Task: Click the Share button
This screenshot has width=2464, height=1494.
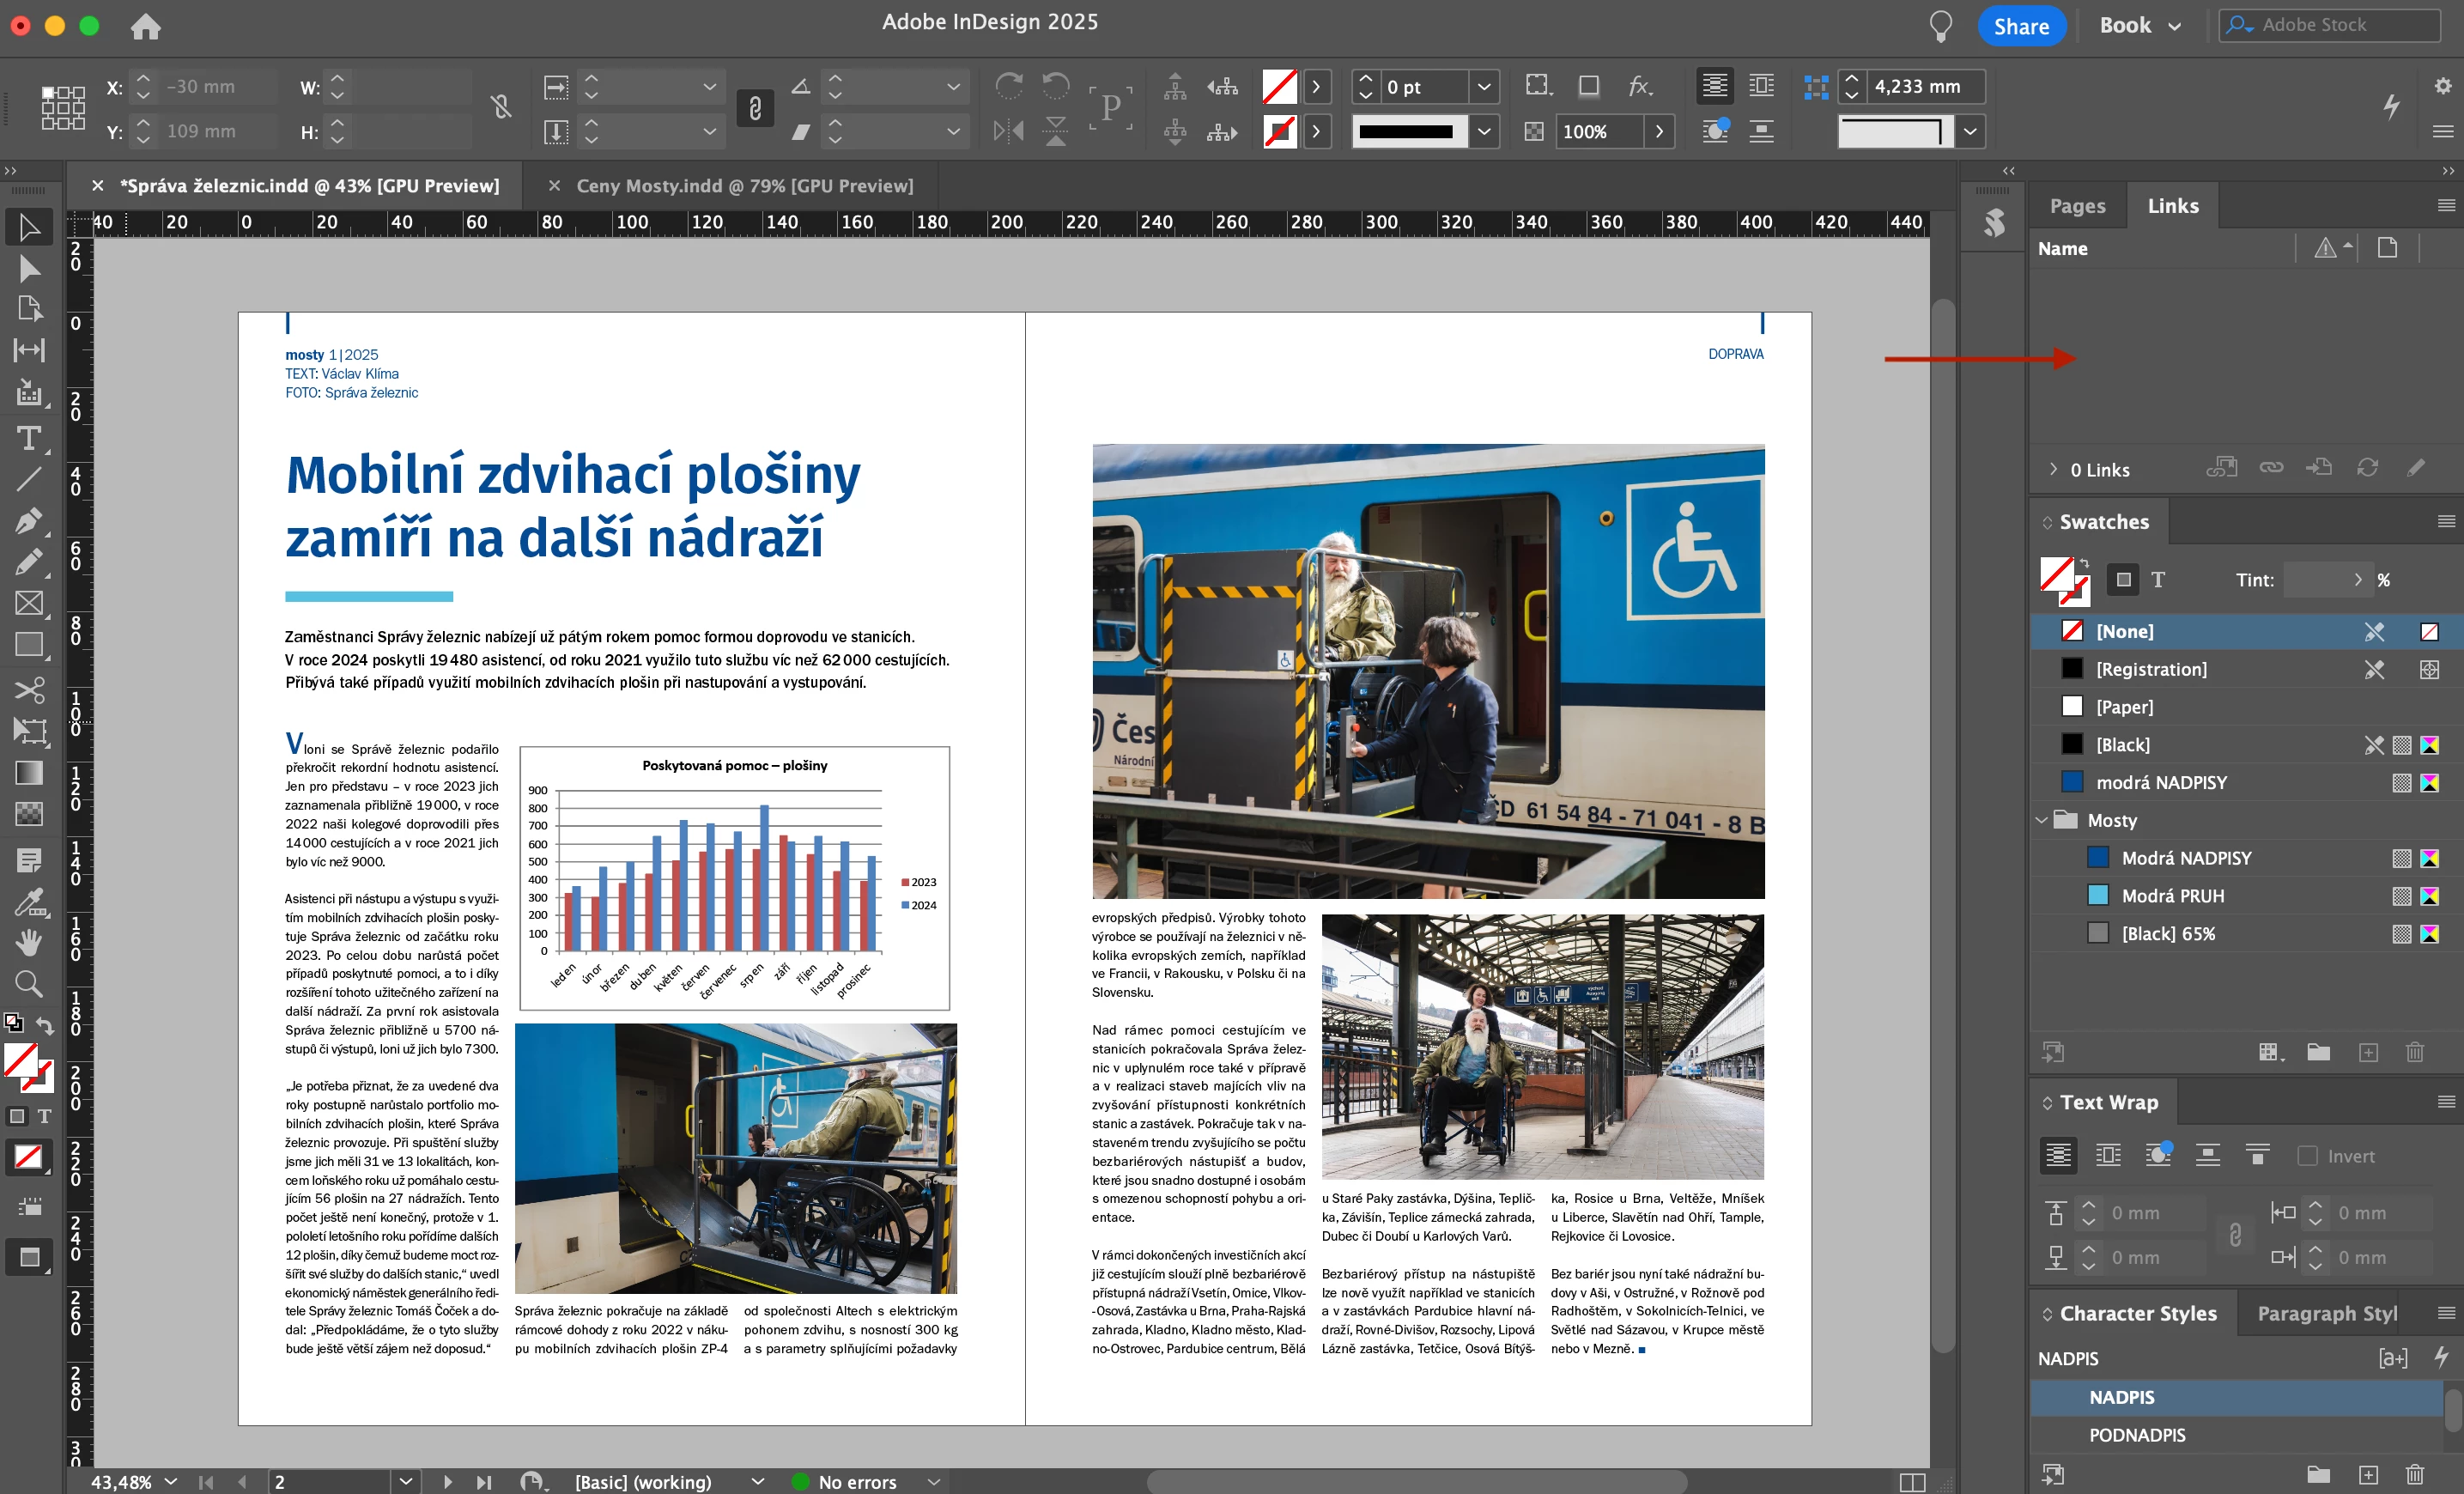Action: [2021, 26]
